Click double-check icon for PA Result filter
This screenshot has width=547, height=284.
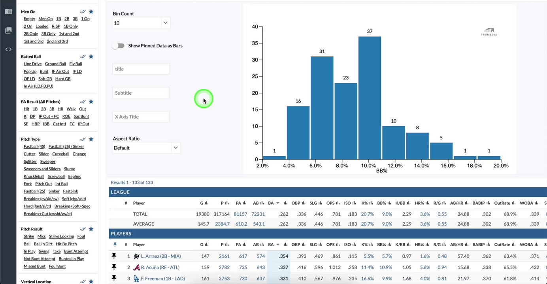pos(83,101)
